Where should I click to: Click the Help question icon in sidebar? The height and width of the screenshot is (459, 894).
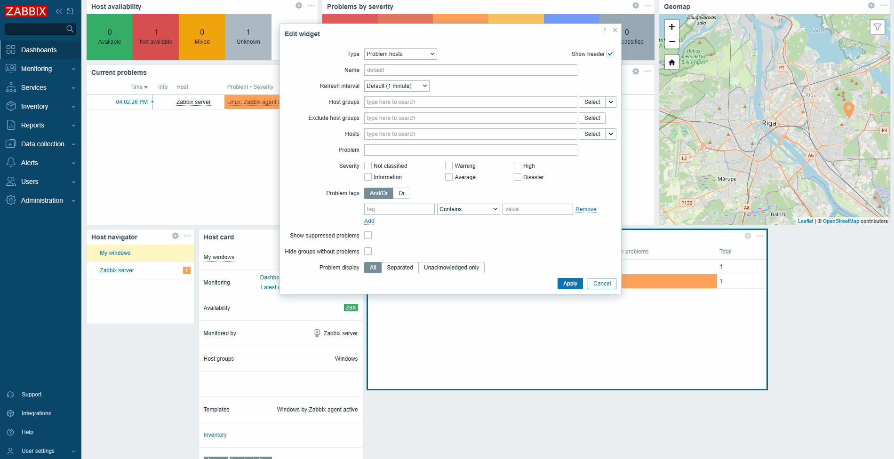(10, 432)
